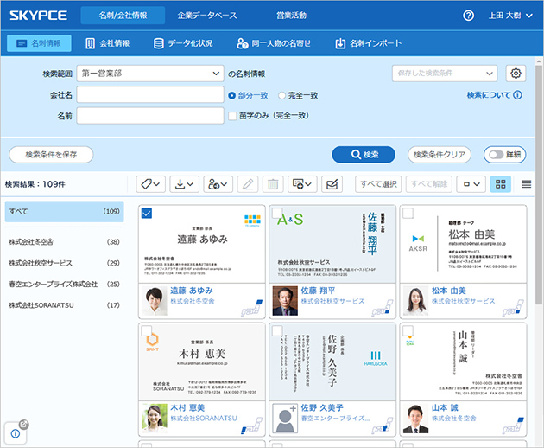Image resolution: width=544 pixels, height=448 pixels.
Task: Switch to list view icon
Action: tap(526, 184)
